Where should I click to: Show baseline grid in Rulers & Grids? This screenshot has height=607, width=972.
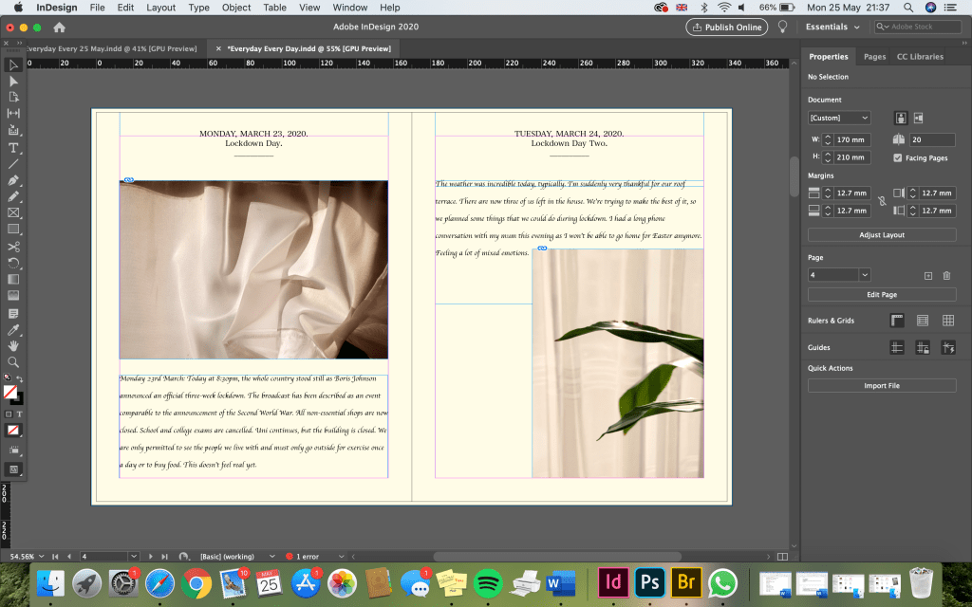point(922,321)
